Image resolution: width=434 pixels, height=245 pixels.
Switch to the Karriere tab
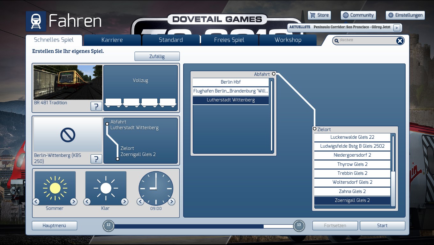(x=112, y=40)
